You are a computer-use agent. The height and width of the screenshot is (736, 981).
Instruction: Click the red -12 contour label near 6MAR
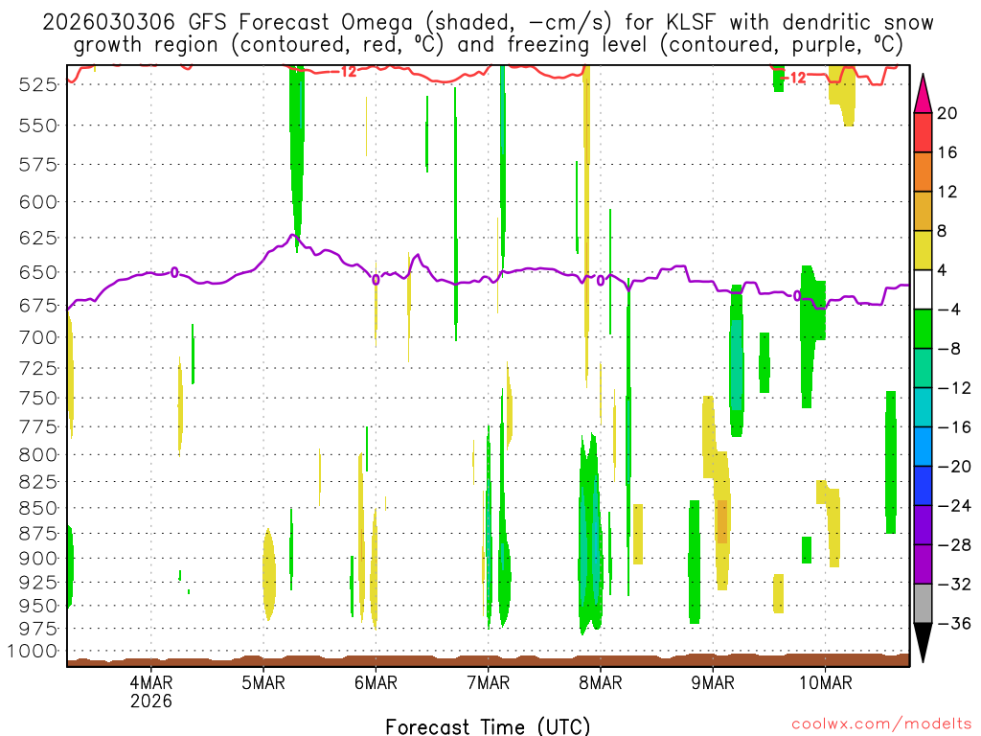pyautogui.click(x=343, y=71)
